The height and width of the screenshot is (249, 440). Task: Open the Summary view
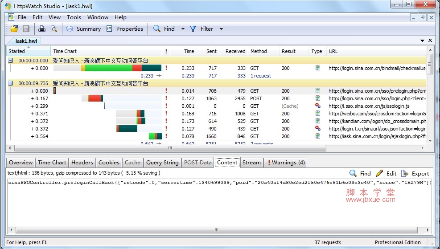pyautogui.click(x=83, y=29)
